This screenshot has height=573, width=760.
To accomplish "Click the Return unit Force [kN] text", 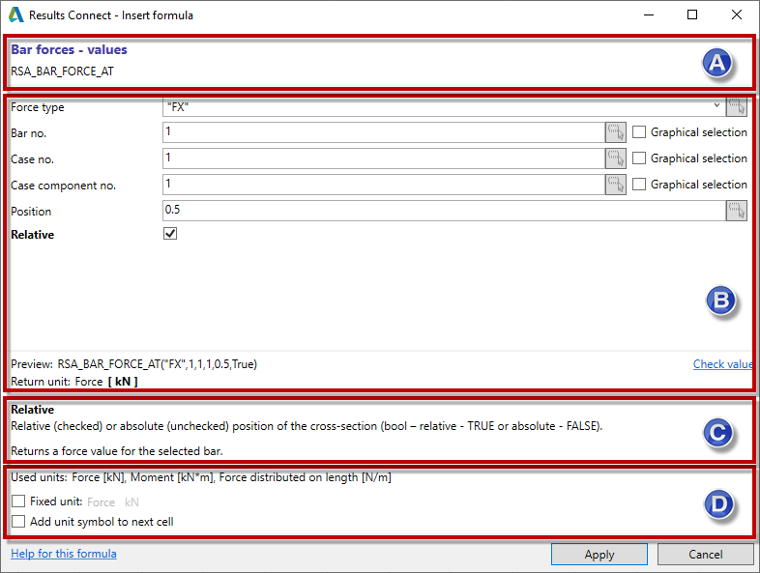I will [x=74, y=382].
